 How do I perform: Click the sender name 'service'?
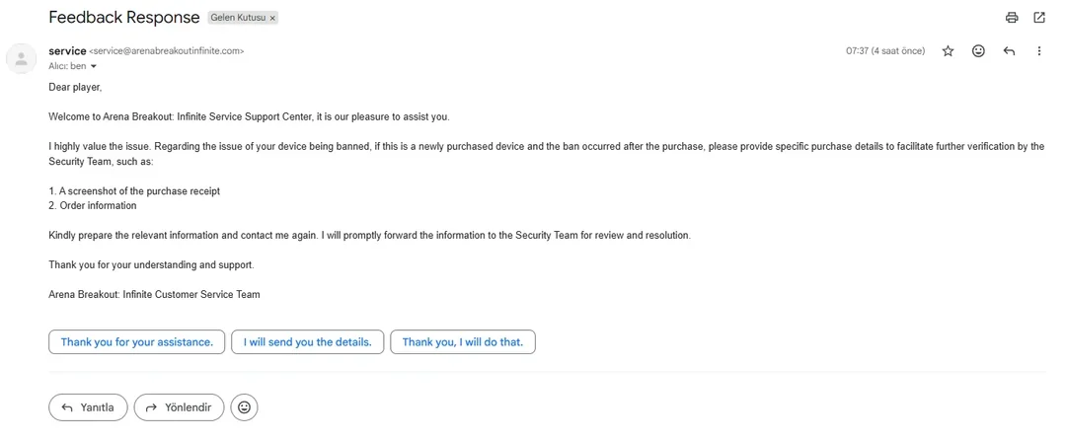(67, 51)
